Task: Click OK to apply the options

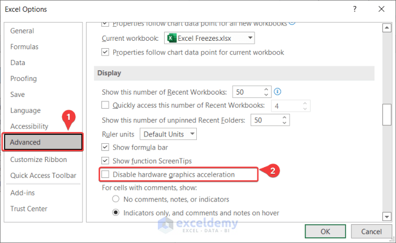Action: (x=325, y=231)
